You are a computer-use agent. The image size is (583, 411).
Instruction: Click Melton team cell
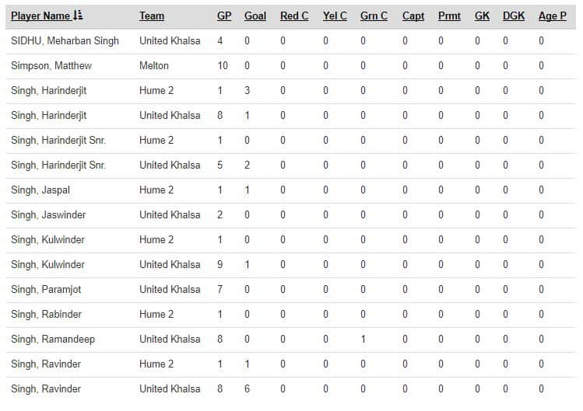point(154,65)
